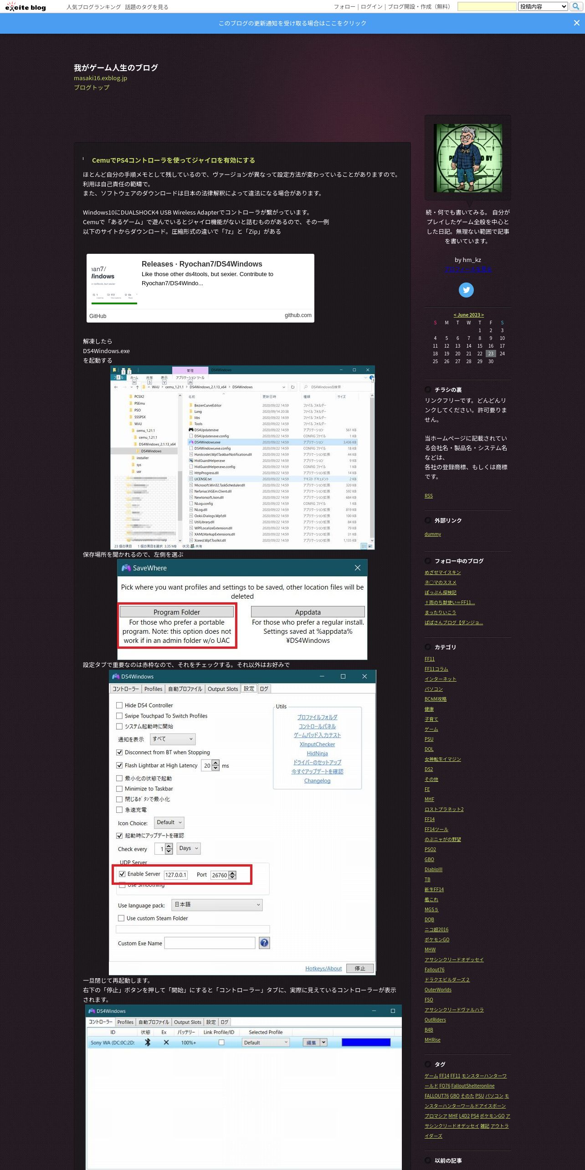
Task: Open the FF11コラム category link
Action: 436,669
